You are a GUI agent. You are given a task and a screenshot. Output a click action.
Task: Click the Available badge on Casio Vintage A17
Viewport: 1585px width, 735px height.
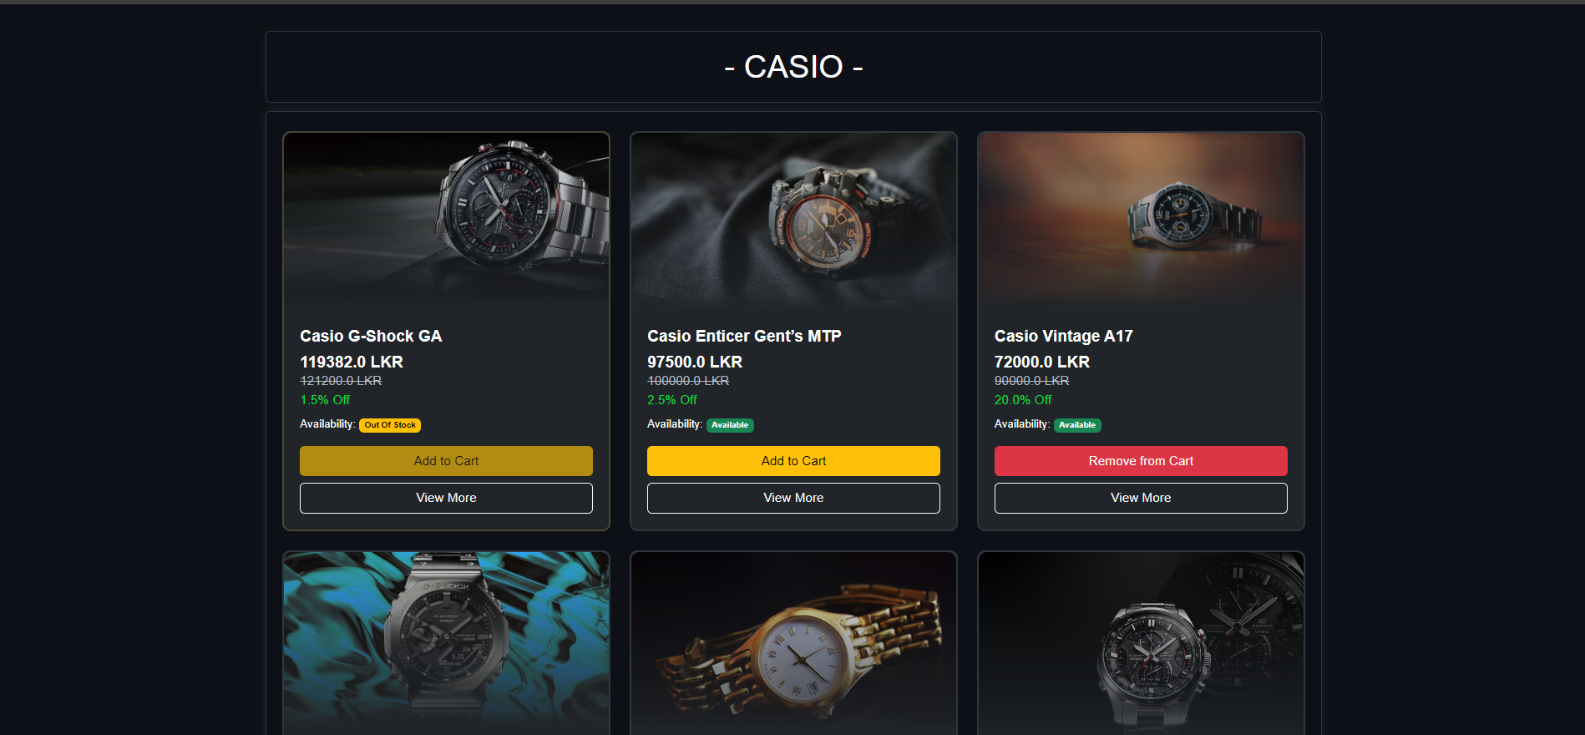[1077, 425]
